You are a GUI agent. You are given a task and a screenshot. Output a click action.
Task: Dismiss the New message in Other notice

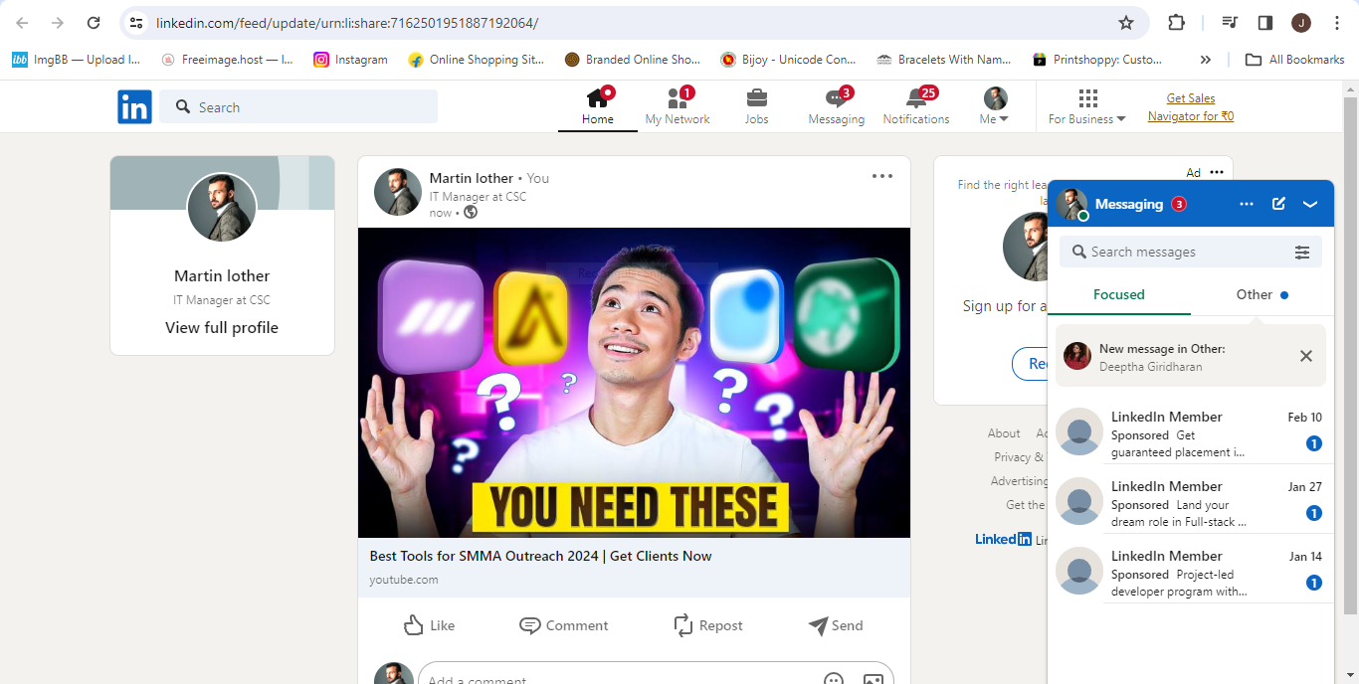point(1306,356)
